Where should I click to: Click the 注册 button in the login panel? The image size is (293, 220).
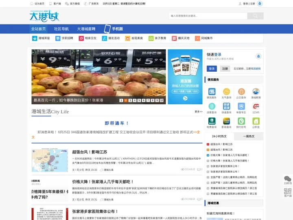tap(225, 69)
